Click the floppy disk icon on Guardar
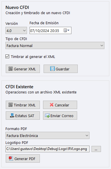Viewport: 111px width, 169px height. [x=52, y=69]
